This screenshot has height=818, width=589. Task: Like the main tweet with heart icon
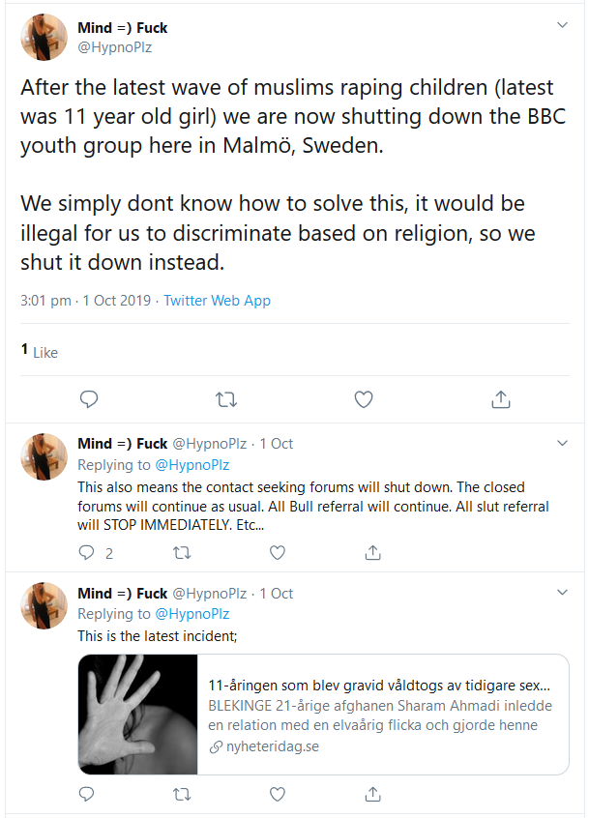364,399
